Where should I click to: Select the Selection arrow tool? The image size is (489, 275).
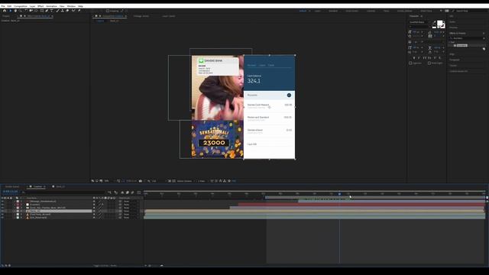tap(10, 11)
